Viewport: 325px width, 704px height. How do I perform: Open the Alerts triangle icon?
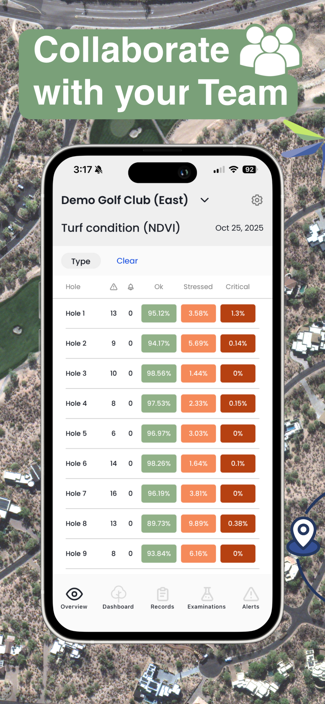pos(251,594)
